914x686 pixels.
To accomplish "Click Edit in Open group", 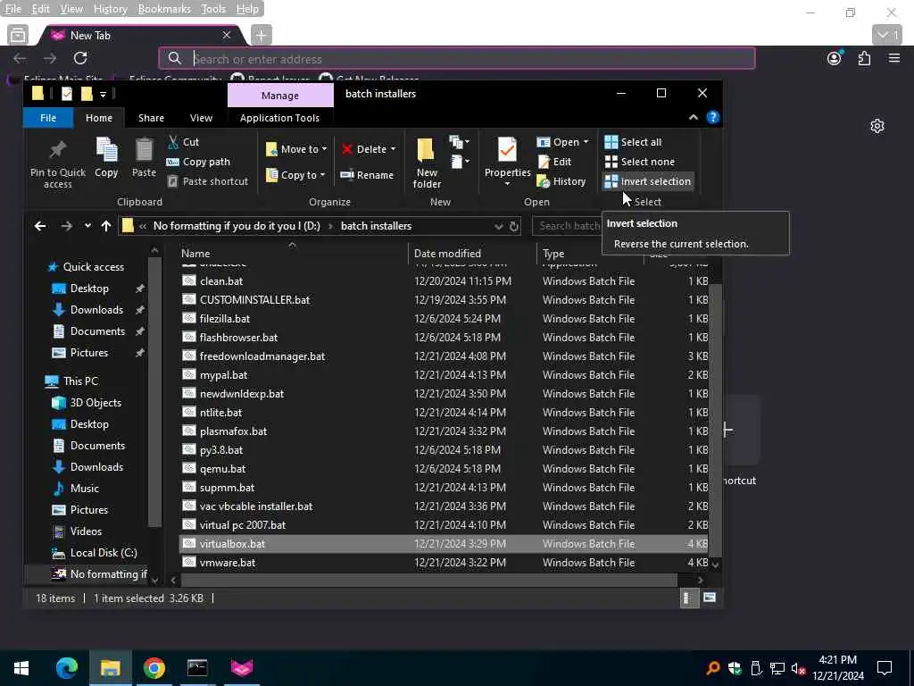I will click(554, 162).
